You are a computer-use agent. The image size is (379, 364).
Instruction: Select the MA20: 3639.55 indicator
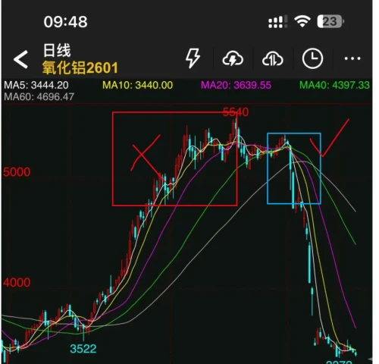(236, 85)
